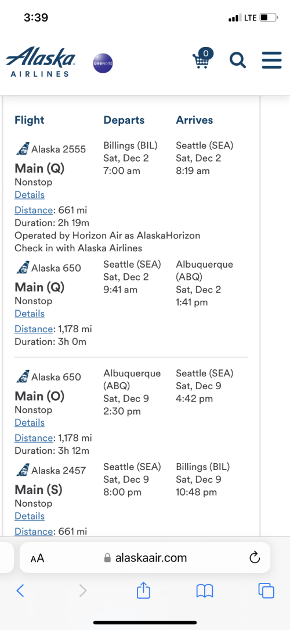Tap the alaskaair.com address bar
Viewport: 290px width, 630px height.
144,558
